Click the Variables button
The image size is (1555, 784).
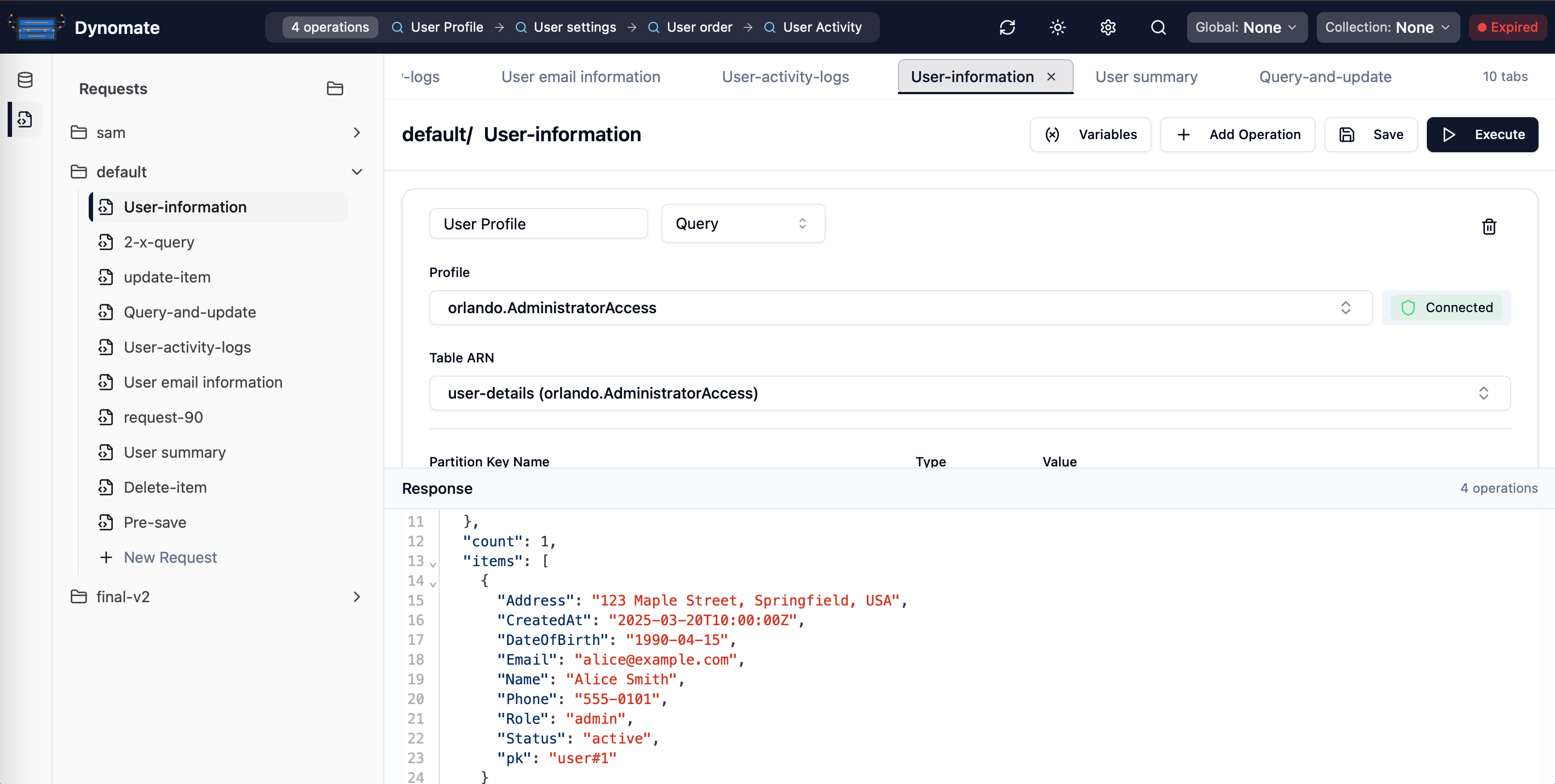1090,134
